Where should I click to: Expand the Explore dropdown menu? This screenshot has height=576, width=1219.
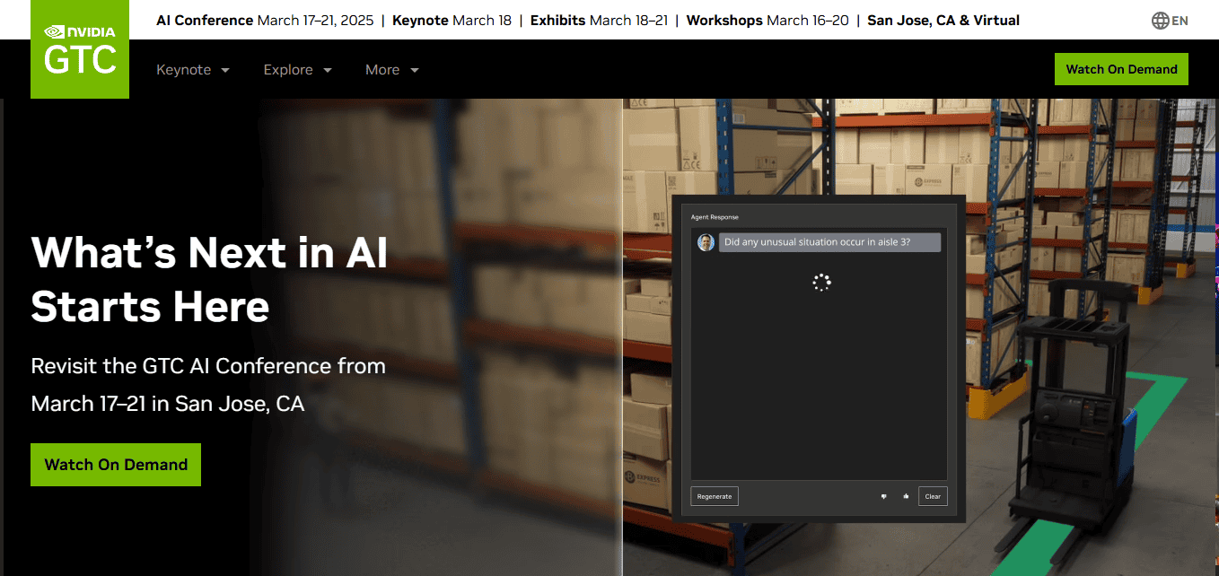[x=298, y=70]
